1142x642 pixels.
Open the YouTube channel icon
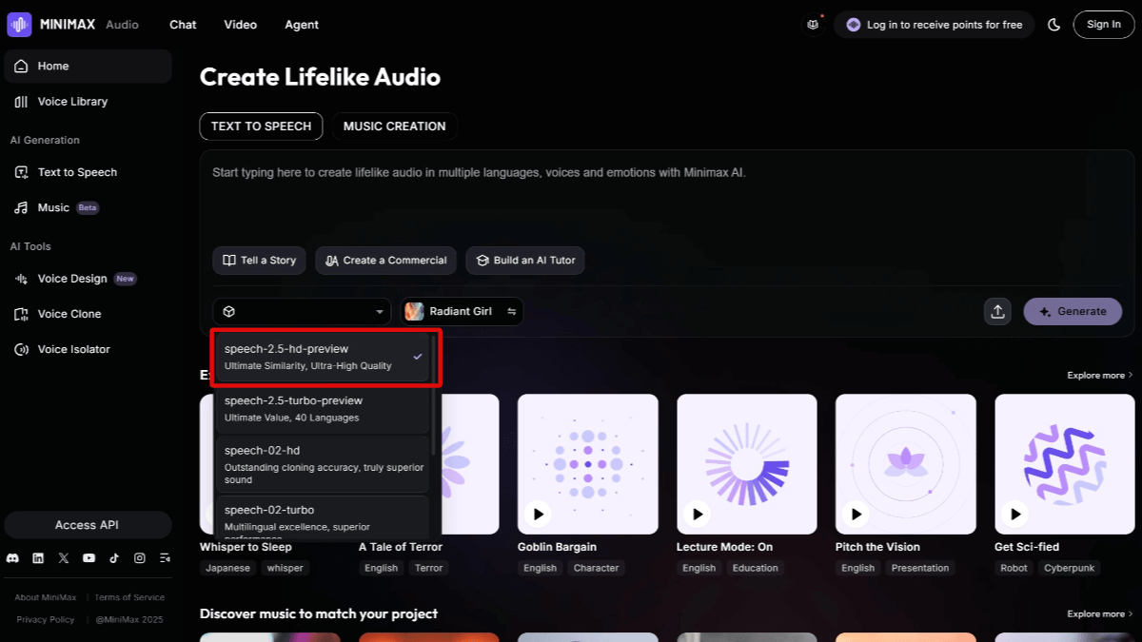click(89, 558)
